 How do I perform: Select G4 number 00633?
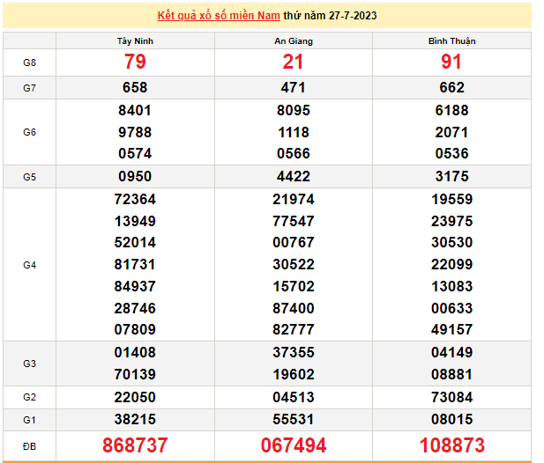[451, 308]
